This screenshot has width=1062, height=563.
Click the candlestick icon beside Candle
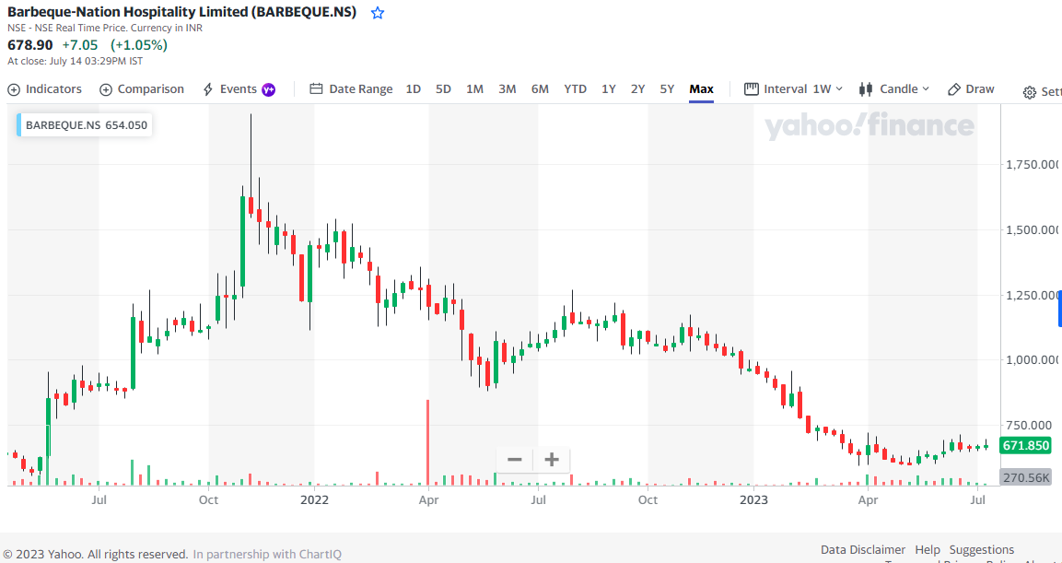click(x=865, y=88)
